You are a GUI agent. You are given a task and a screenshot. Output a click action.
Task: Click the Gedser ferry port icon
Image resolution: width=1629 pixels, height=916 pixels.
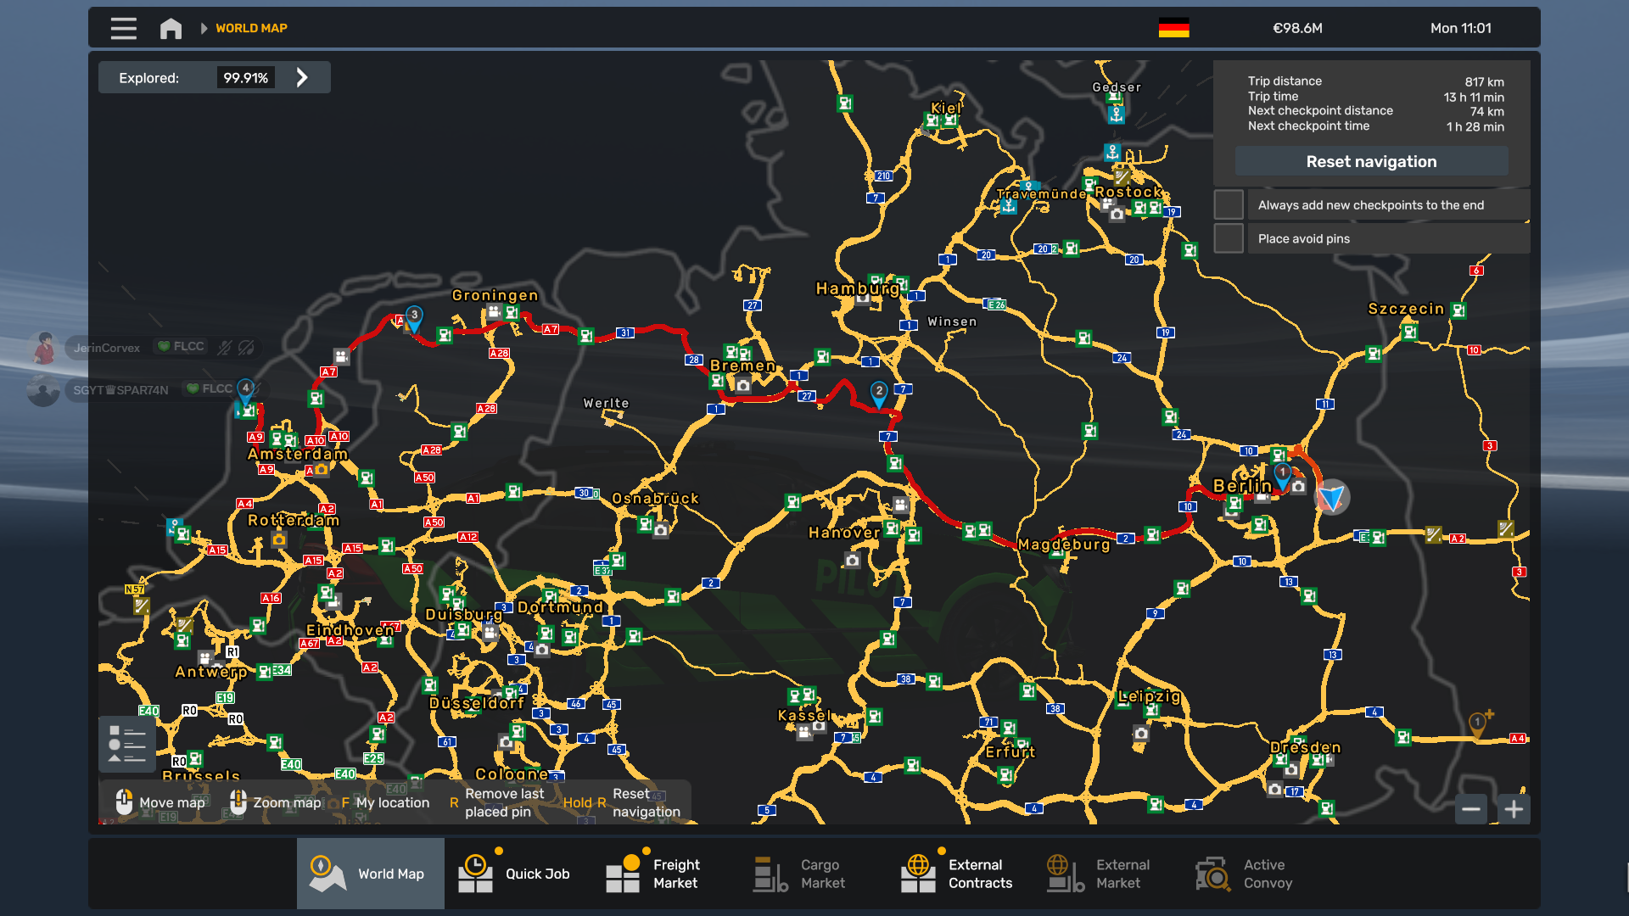pos(1116,114)
